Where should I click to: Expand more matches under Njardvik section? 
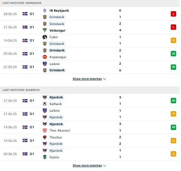point(89,166)
